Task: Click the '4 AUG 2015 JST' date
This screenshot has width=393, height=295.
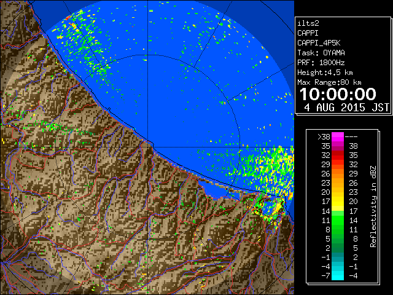Action: tap(346, 108)
